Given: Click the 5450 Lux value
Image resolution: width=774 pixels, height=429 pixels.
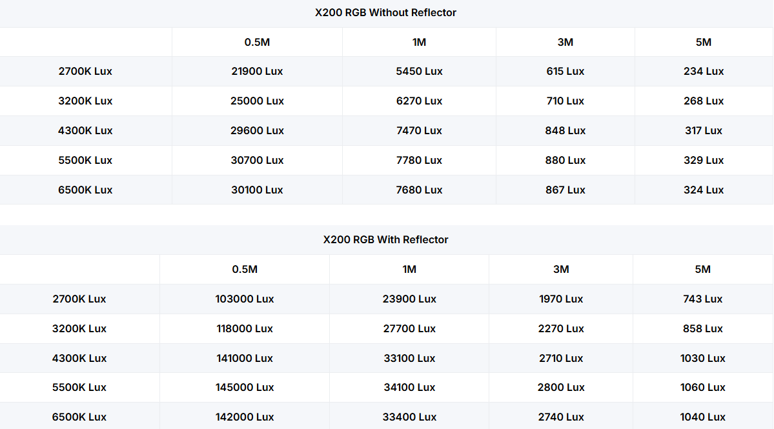Looking at the screenshot, I should [x=419, y=71].
